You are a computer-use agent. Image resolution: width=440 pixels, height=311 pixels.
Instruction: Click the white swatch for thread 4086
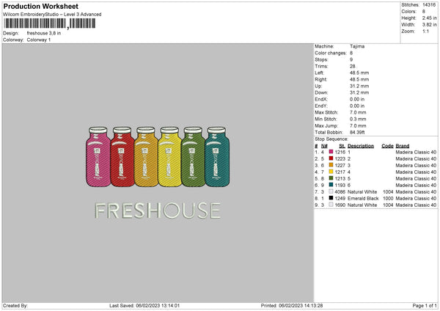(331, 191)
